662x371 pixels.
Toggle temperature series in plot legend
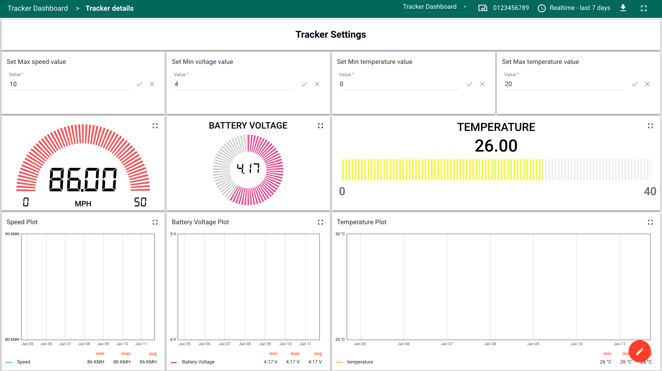click(360, 362)
